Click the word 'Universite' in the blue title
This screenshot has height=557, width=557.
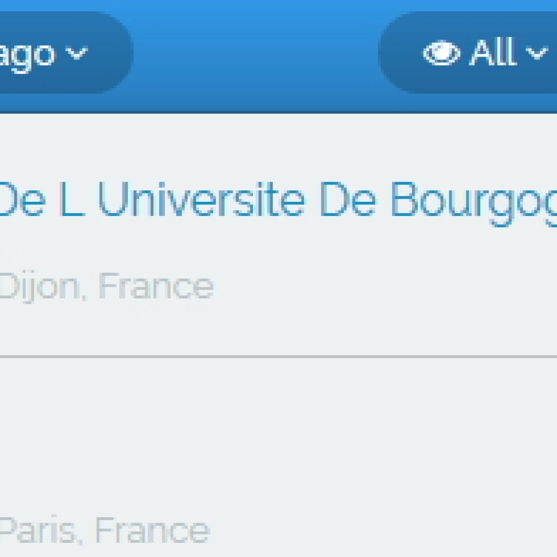pyautogui.click(x=201, y=199)
